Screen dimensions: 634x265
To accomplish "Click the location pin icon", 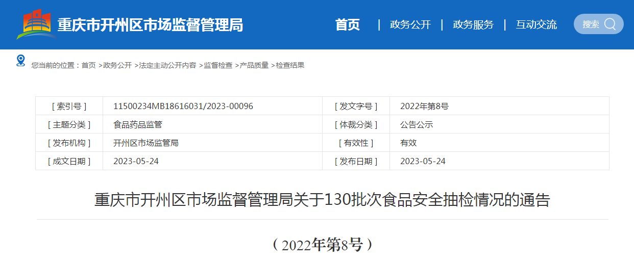I will click(x=20, y=61).
